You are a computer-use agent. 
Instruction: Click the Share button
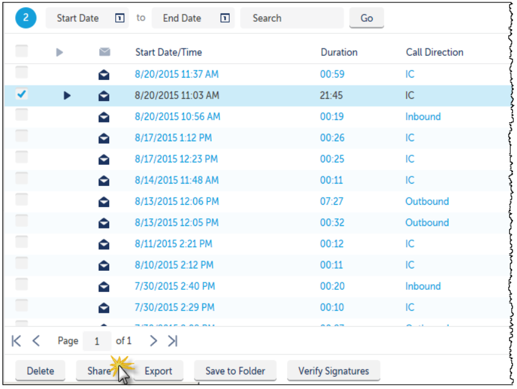pos(99,371)
